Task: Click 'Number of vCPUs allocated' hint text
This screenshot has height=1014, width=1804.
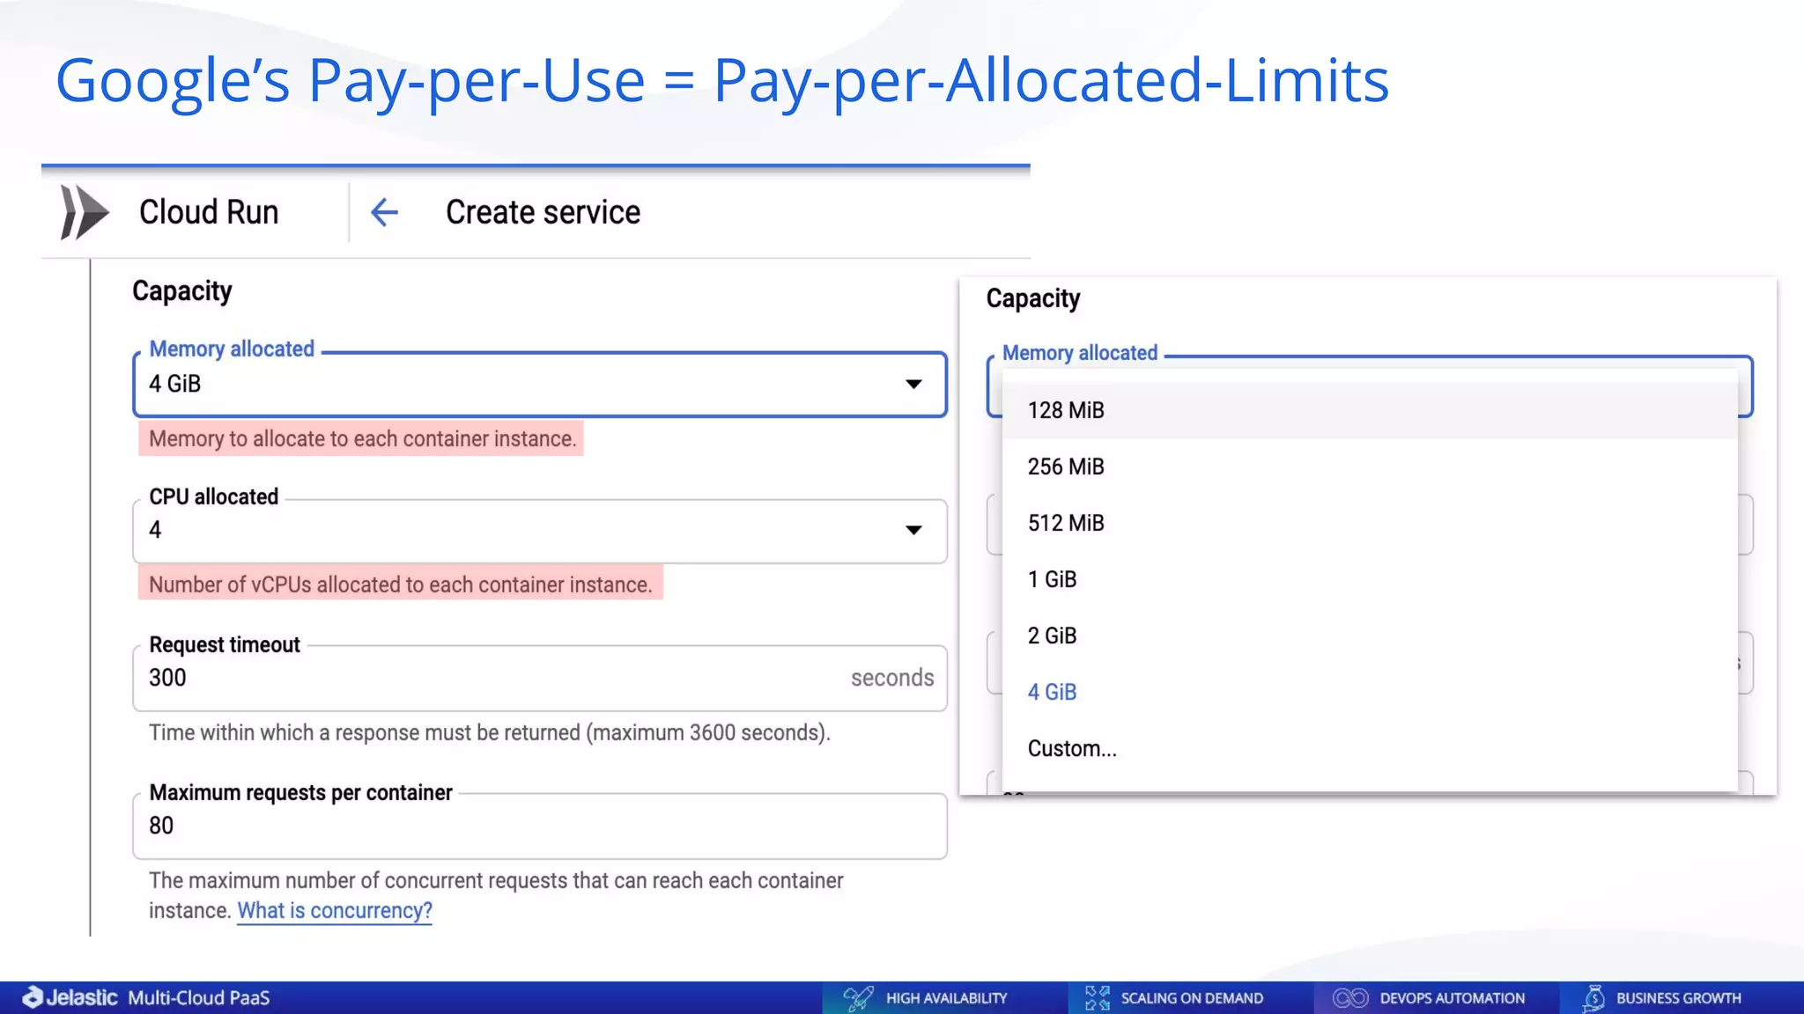Action: point(400,584)
